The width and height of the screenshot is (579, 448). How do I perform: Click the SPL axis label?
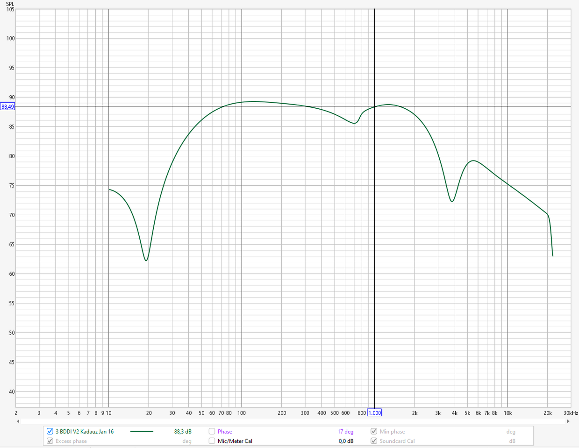tap(10, 4)
